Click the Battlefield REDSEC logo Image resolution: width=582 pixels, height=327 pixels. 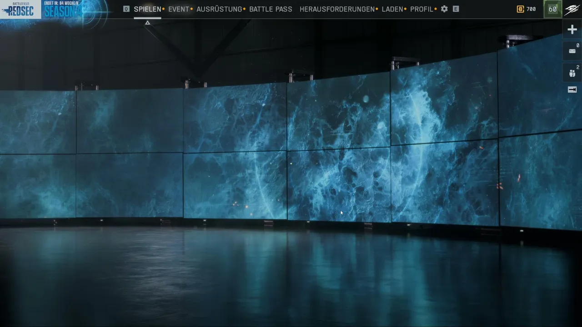[x=20, y=9]
